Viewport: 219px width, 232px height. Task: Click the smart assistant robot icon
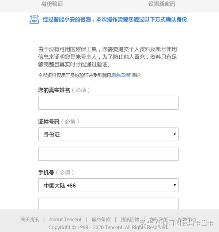coord(34,19)
